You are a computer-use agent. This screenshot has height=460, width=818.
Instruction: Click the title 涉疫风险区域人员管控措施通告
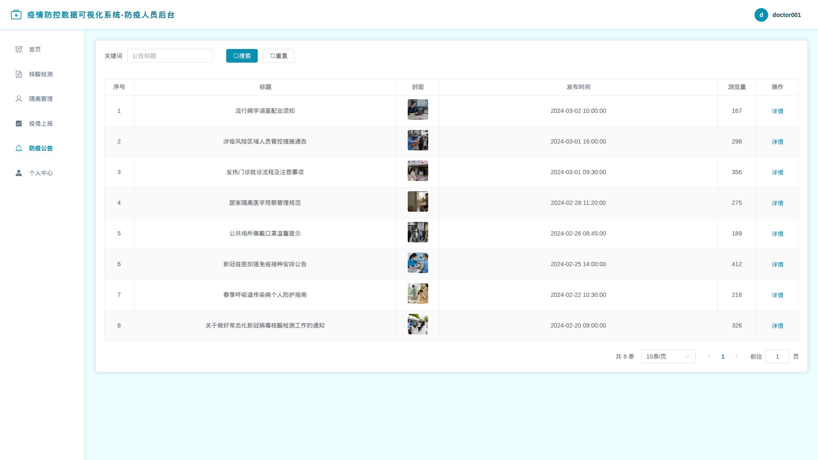click(x=265, y=141)
